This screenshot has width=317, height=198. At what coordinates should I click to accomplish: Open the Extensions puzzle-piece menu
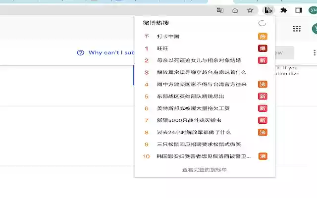click(x=284, y=10)
